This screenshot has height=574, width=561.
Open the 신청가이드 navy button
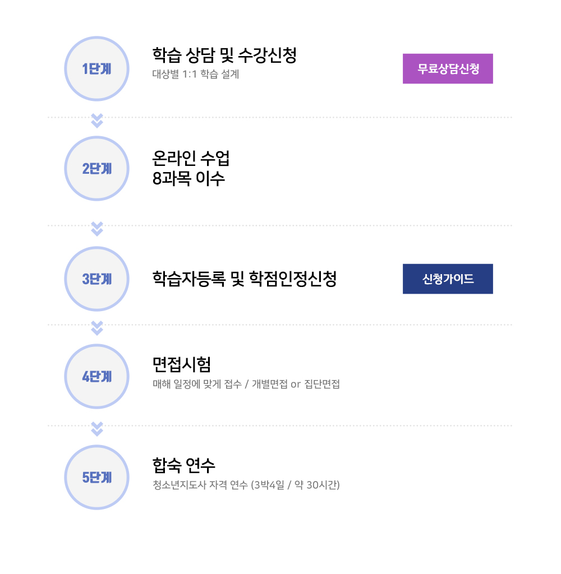(448, 279)
